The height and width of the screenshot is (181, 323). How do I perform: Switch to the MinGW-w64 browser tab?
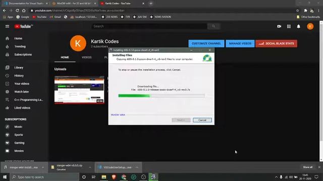(x=73, y=4)
